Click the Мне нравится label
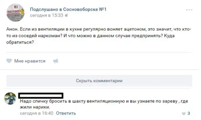The width and height of the screenshot is (201, 120). [x=30, y=61]
